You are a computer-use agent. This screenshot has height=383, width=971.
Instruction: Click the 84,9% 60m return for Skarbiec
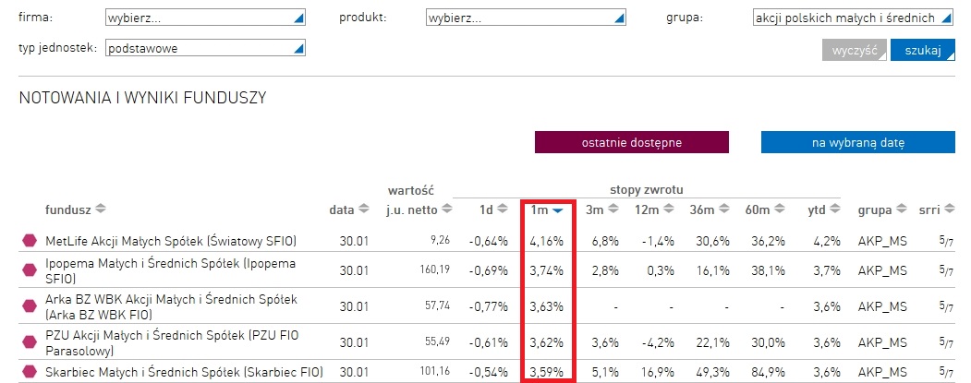click(769, 372)
